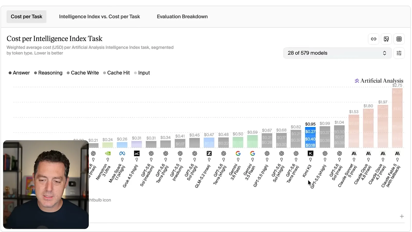Toggle the Reasoning legend series
This screenshot has width=412, height=232.
point(48,73)
